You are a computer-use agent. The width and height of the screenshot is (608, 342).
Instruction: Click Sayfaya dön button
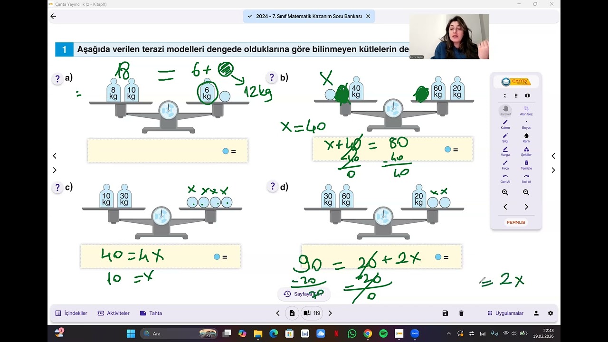[304, 294]
